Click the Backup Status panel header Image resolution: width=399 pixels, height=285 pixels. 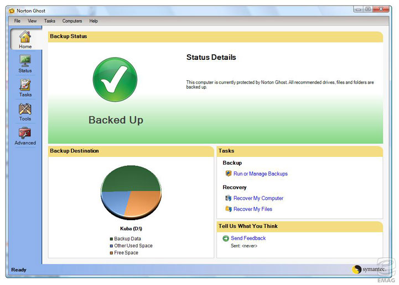pyautogui.click(x=215, y=37)
